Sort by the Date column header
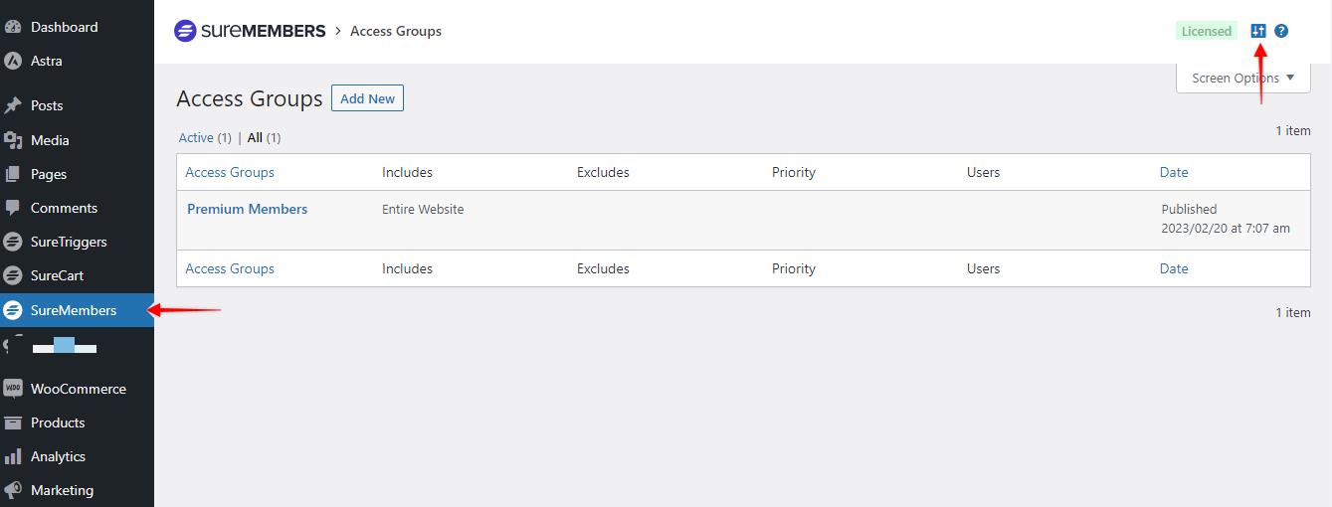 (1174, 172)
